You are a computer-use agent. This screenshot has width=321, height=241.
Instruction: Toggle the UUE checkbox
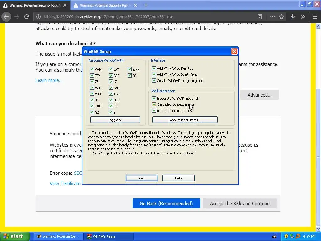click(111, 100)
